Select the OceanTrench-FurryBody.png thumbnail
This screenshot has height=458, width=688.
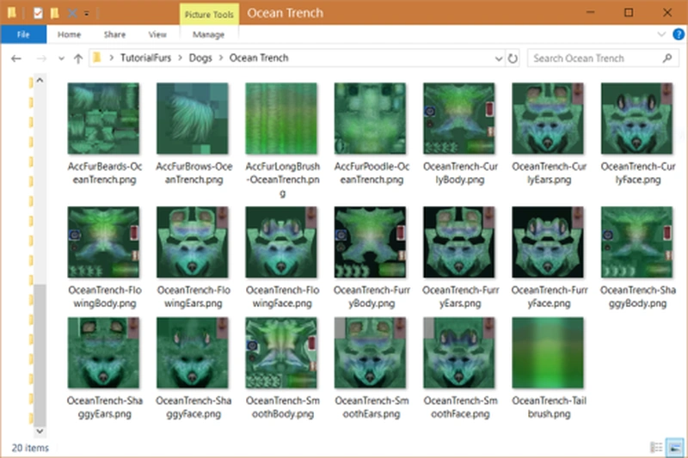coord(370,242)
